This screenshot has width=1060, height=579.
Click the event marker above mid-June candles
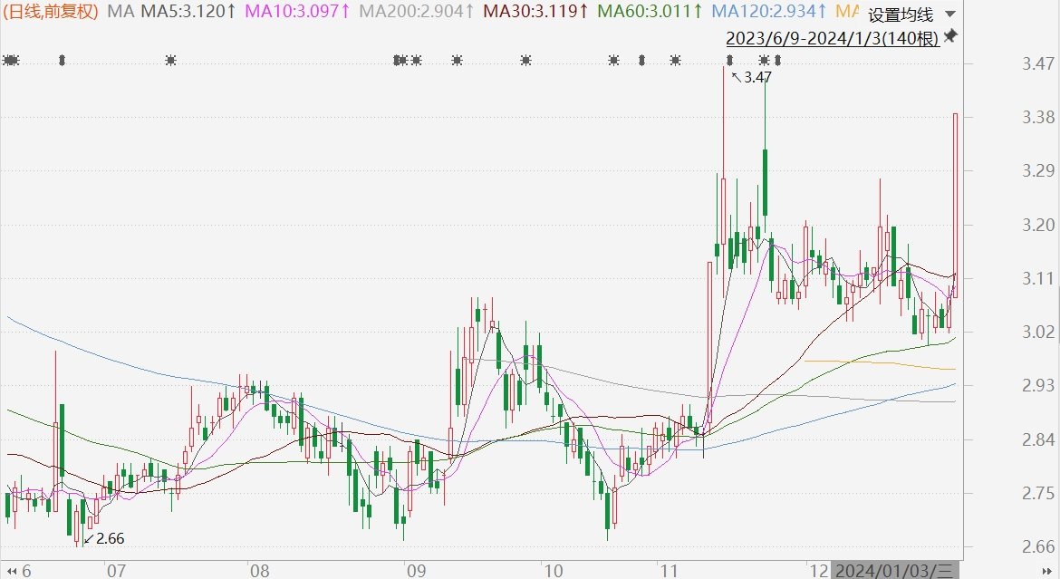click(63, 60)
